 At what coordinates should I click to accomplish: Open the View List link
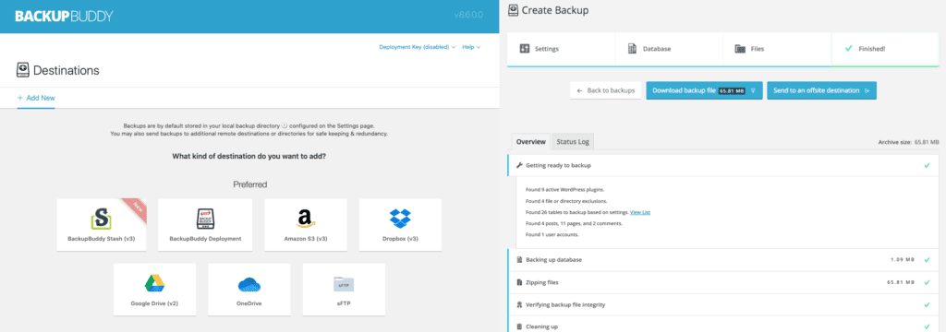click(x=640, y=212)
